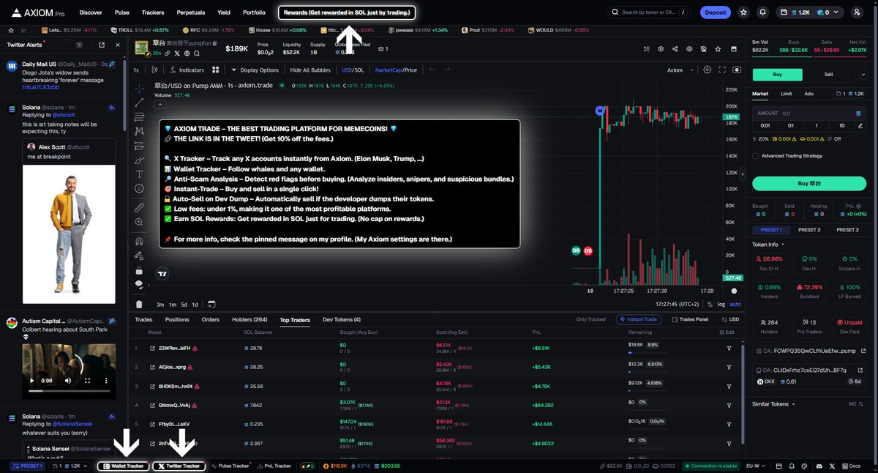This screenshot has height=473, width=878.
Task: Switch MarketCap/Price chart mode
Action: [x=396, y=70]
